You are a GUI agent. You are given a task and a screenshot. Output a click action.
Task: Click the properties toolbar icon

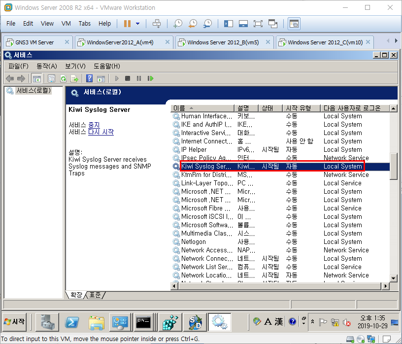coord(52,78)
